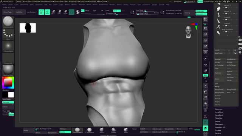Select the Flatten brush in bottom shelf
Screen dimensions: 242x136
[114, 130]
